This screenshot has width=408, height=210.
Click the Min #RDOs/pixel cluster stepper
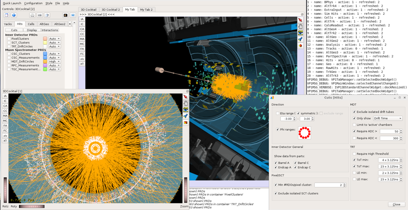(x=345, y=185)
